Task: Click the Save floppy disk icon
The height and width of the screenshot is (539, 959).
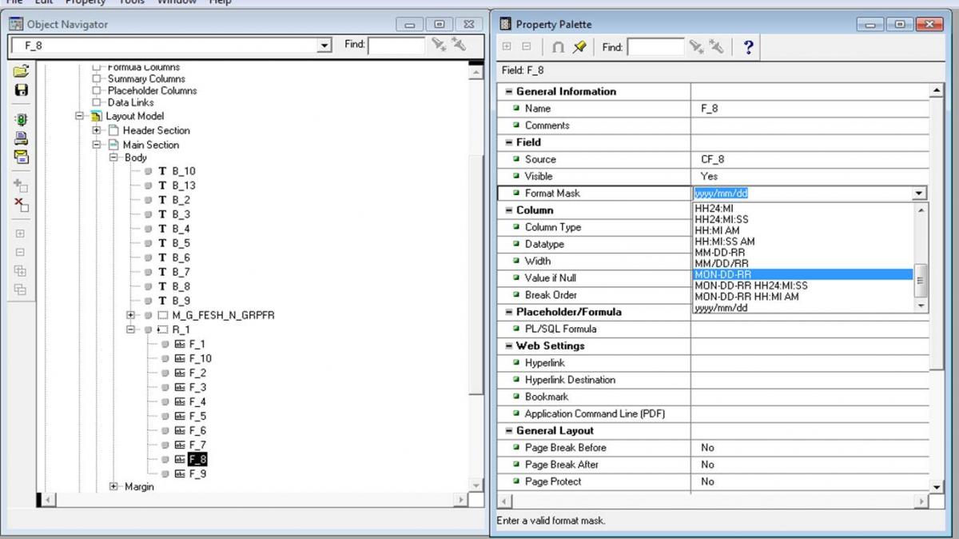Action: [x=21, y=90]
